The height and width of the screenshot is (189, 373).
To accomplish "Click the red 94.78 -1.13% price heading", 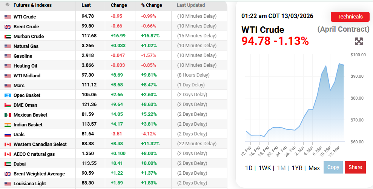I will [275, 41].
